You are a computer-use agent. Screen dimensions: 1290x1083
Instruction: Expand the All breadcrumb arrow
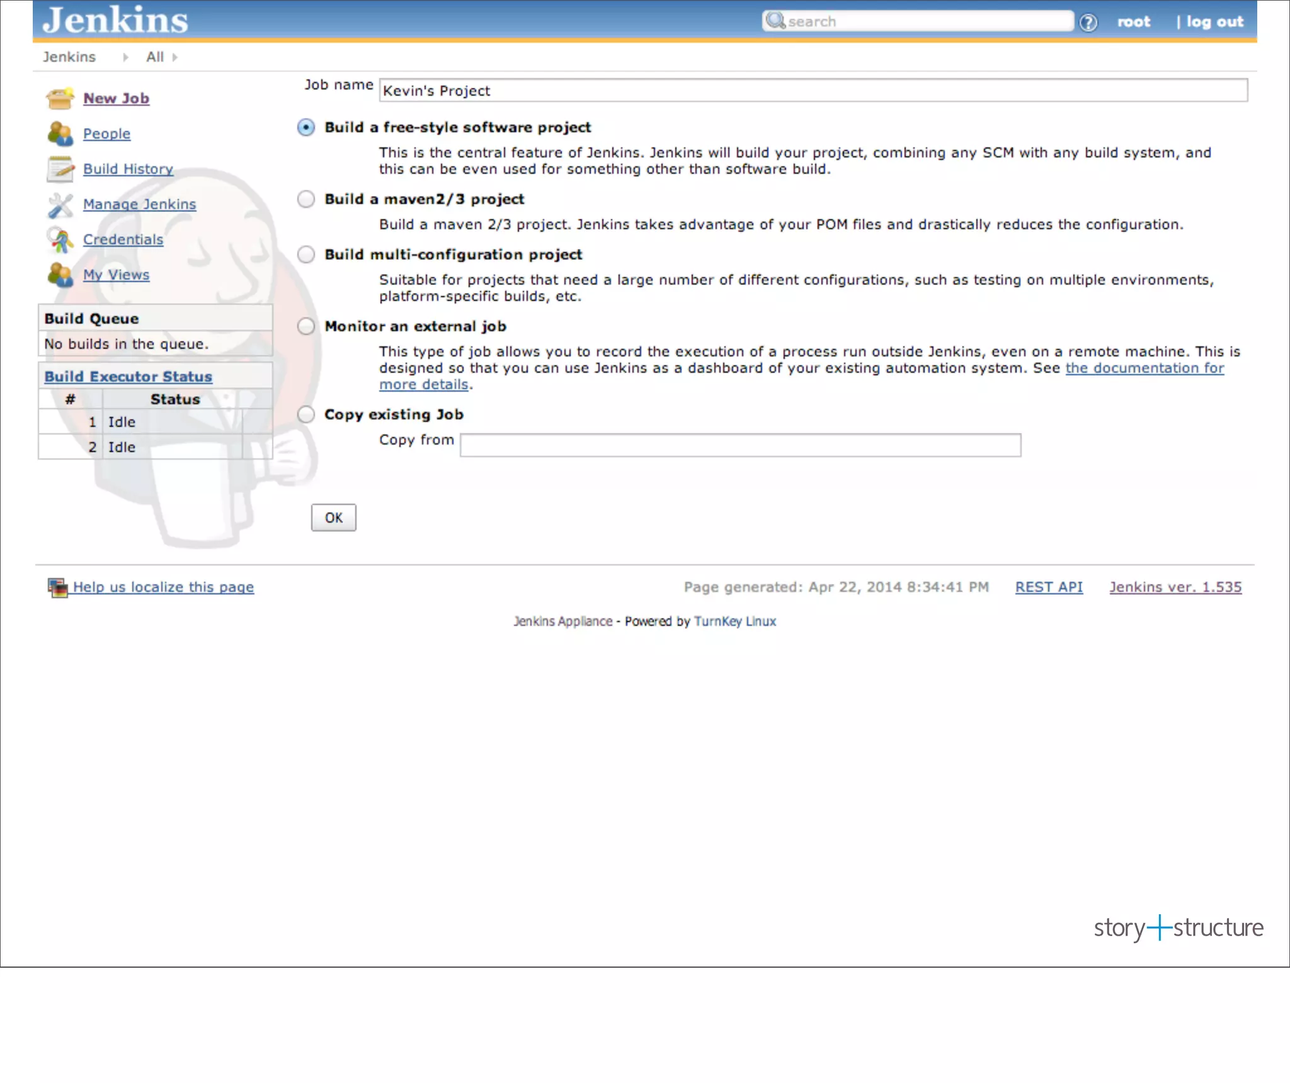pyautogui.click(x=174, y=57)
